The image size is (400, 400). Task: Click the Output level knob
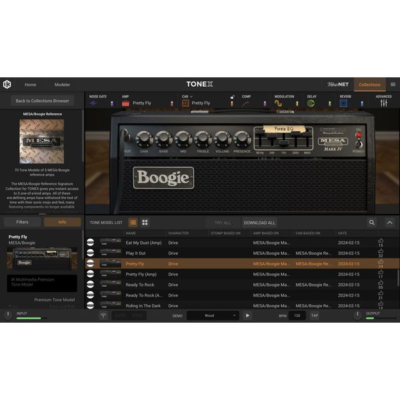tap(357, 315)
